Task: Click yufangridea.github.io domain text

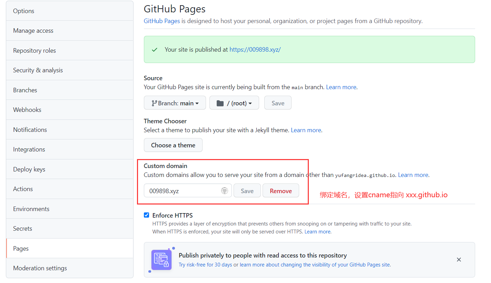Action: [x=365, y=175]
